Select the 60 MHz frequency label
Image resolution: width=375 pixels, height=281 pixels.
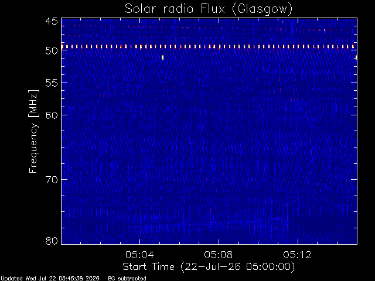(52, 115)
